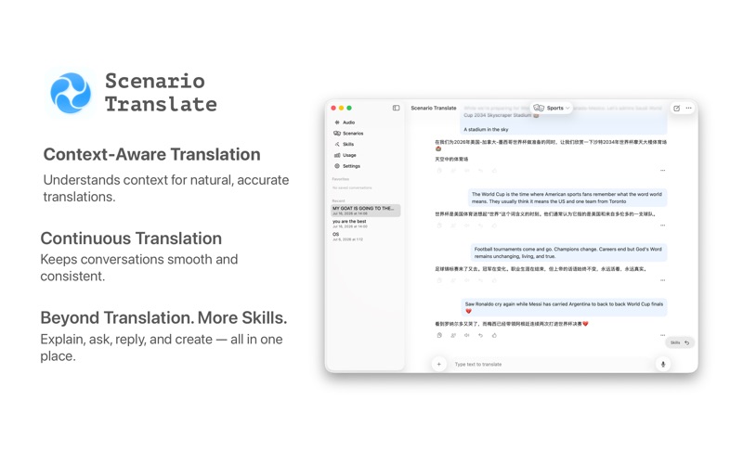Select the World Cup American fans message bubble

[x=567, y=198]
